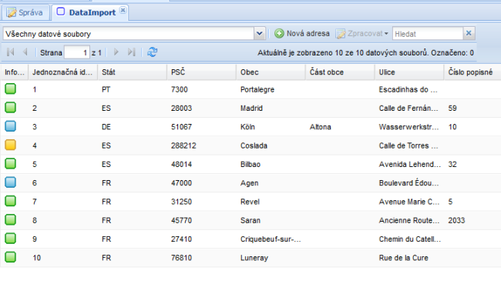Refresh the data table
This screenshot has height=284, width=501.
(x=152, y=52)
